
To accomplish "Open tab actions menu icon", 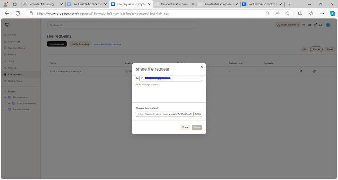I will (15, 4).
